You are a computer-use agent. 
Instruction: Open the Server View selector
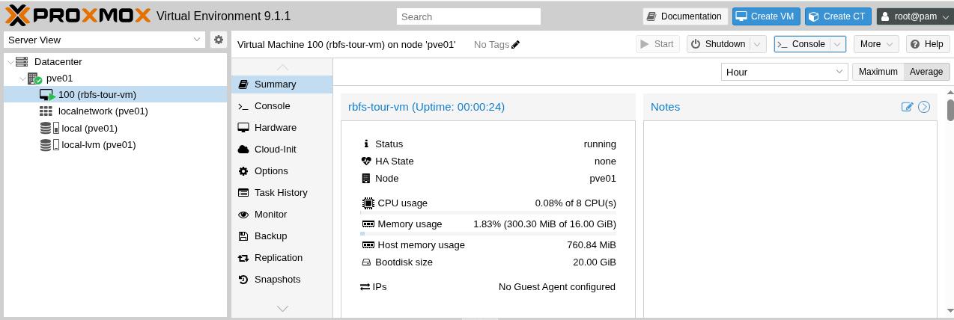104,40
